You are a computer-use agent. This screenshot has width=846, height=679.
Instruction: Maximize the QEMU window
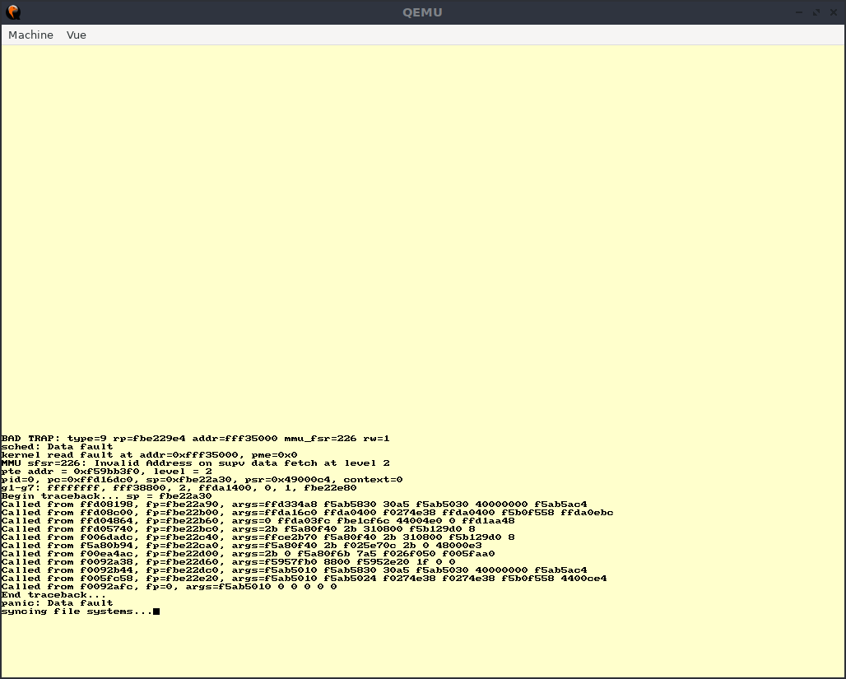816,12
